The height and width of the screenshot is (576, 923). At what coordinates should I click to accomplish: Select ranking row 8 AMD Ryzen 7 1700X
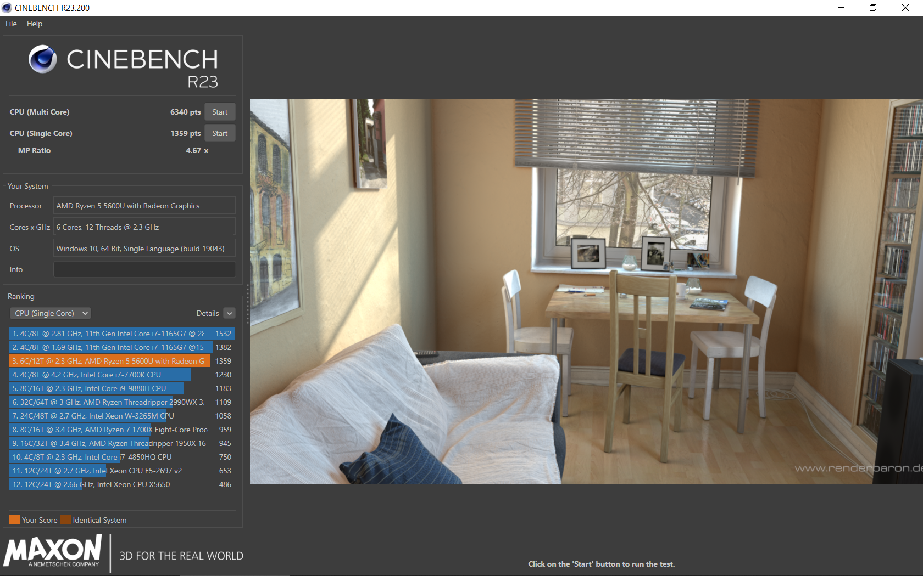pyautogui.click(x=122, y=430)
